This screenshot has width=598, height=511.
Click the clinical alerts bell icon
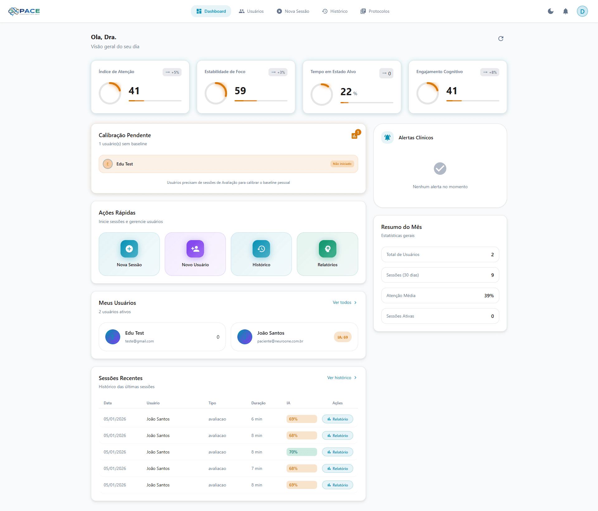(387, 137)
